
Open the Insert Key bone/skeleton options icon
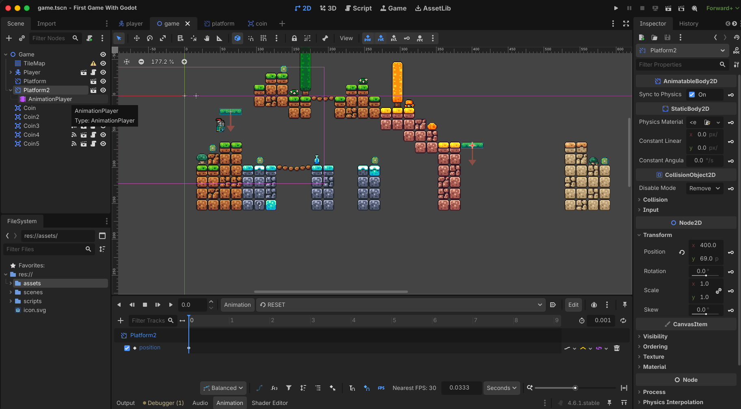(x=325, y=38)
